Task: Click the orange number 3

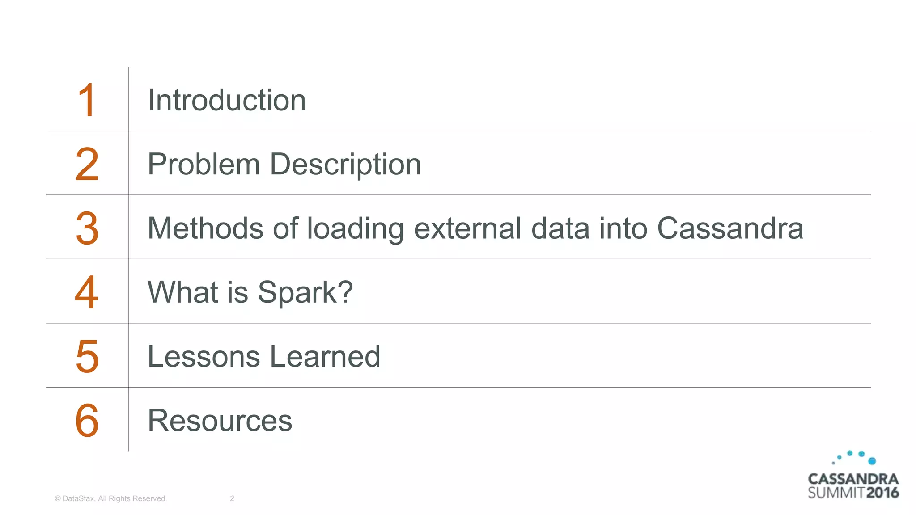Action: (x=87, y=228)
